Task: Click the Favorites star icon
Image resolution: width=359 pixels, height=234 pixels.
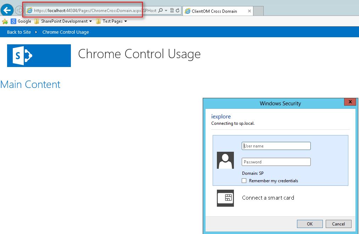Action: 5,21
